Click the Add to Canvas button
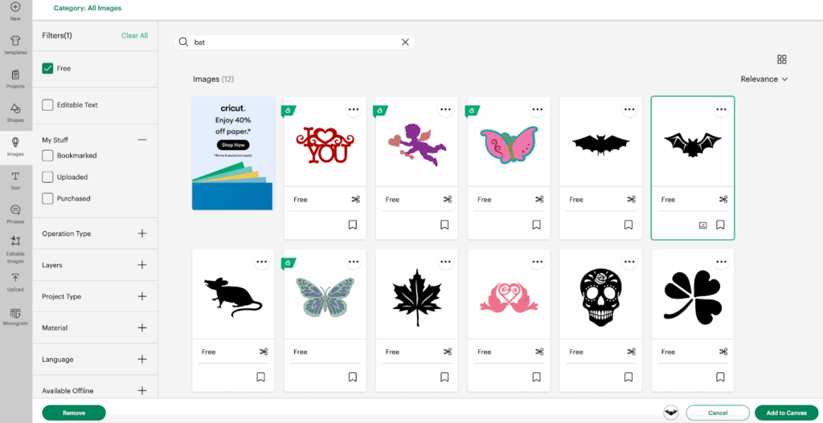Image resolution: width=823 pixels, height=423 pixels. click(786, 413)
